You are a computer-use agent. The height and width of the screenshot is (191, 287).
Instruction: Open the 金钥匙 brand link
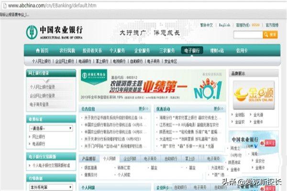pyautogui.click(x=240, y=115)
